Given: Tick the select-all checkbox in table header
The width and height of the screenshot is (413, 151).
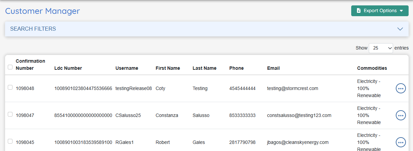Looking at the screenshot, I should click(10, 67).
